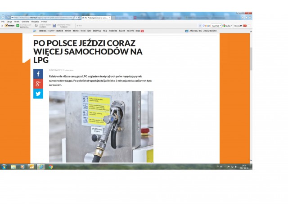Open Interia hamburger menu icon
The height and width of the screenshot is (216, 288).
pyautogui.click(x=35, y=31)
